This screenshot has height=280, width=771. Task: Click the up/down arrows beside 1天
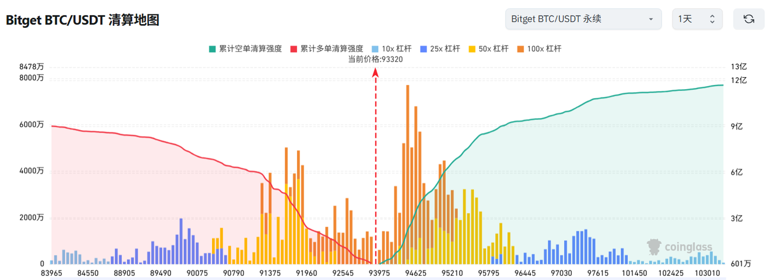712,19
